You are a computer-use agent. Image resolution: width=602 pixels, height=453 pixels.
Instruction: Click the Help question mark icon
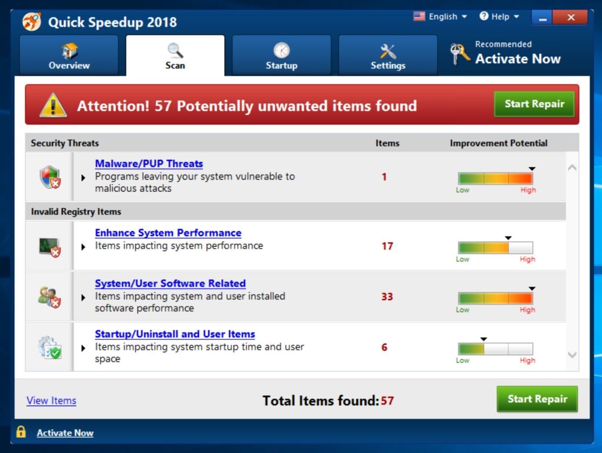[x=484, y=16]
